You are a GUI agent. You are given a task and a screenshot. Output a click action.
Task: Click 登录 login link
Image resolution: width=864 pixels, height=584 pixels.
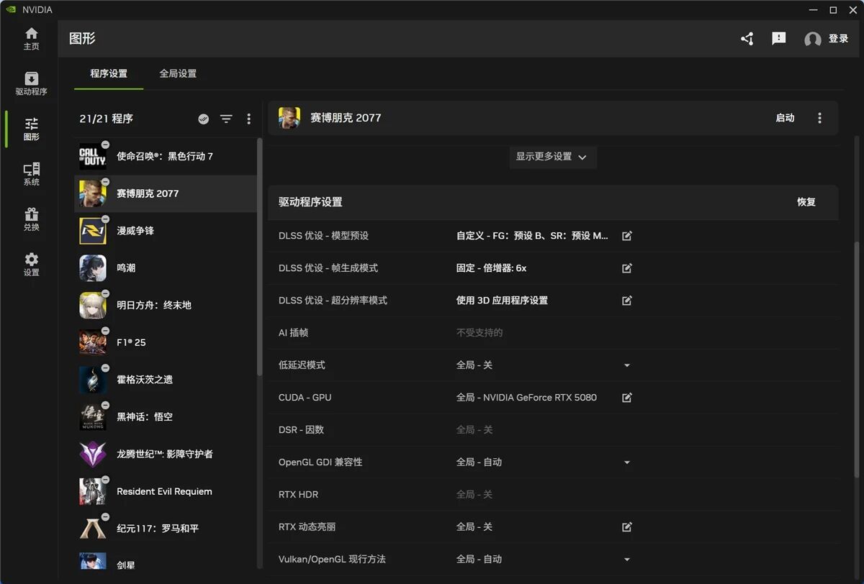point(839,39)
